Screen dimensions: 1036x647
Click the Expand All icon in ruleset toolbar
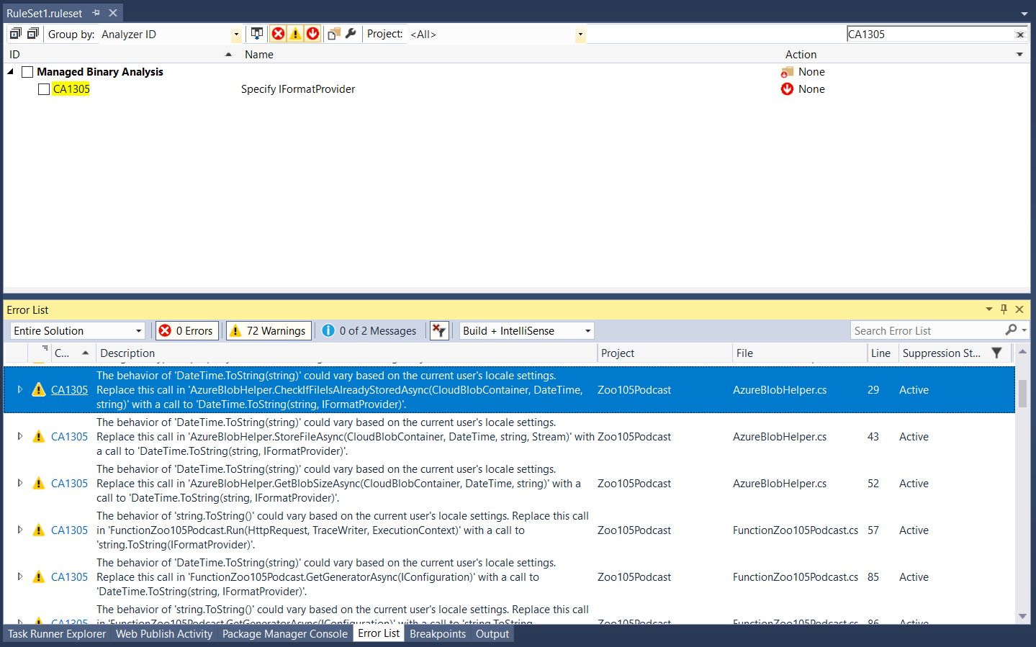pyautogui.click(x=15, y=34)
